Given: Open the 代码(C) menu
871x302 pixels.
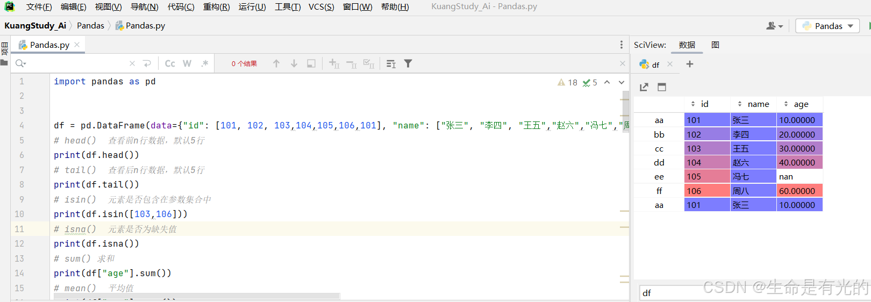Looking at the screenshot, I should tap(181, 6).
